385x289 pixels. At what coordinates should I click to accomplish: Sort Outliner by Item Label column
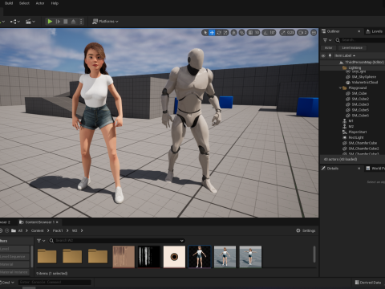point(344,55)
